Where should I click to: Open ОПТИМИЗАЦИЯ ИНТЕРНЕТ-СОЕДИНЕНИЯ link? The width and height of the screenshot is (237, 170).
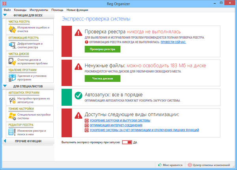point(116,125)
